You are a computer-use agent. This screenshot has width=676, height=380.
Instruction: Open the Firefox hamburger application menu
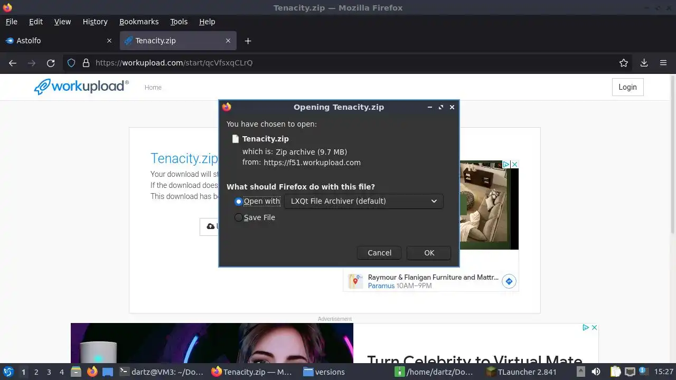tap(663, 63)
